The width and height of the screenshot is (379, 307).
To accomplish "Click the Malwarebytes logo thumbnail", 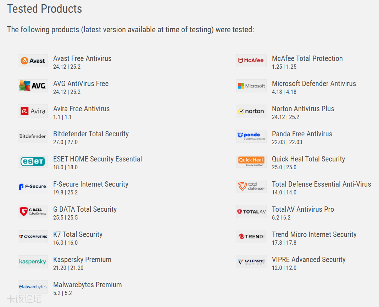I will pos(33,287).
